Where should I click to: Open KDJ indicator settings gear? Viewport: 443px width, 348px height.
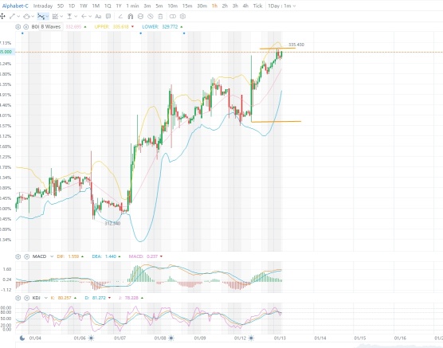coord(18,298)
